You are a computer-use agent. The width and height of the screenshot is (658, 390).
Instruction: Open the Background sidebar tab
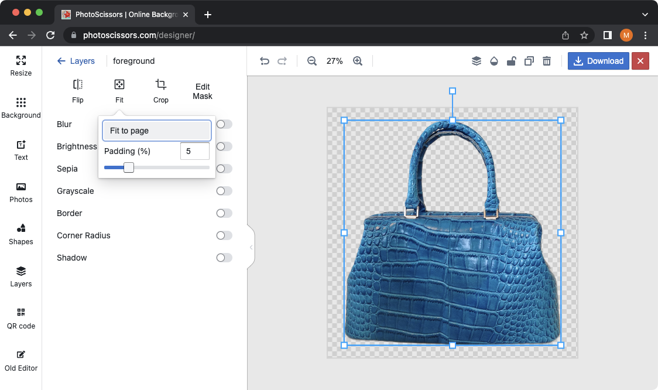(x=21, y=108)
